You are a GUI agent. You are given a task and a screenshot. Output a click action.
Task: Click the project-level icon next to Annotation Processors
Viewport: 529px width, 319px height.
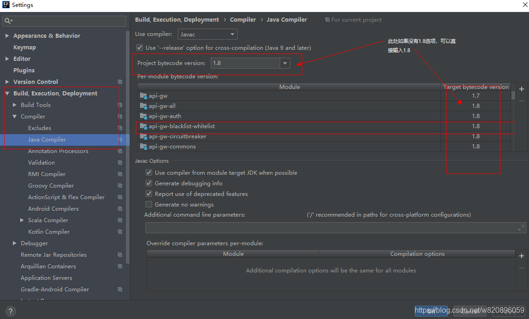coord(120,151)
